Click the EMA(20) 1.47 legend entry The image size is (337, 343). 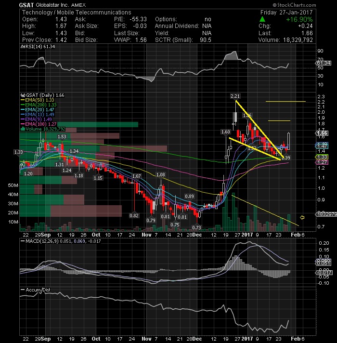pyautogui.click(x=38, y=109)
